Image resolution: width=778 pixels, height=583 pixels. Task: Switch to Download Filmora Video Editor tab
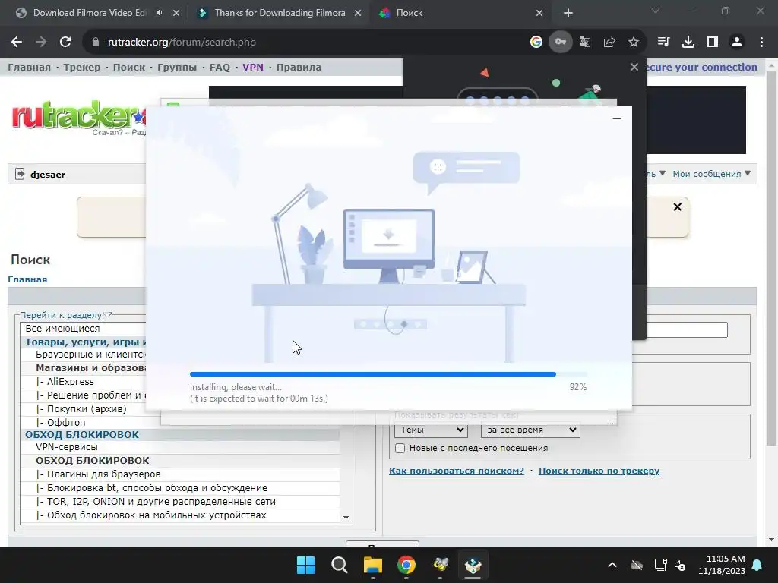pos(90,13)
